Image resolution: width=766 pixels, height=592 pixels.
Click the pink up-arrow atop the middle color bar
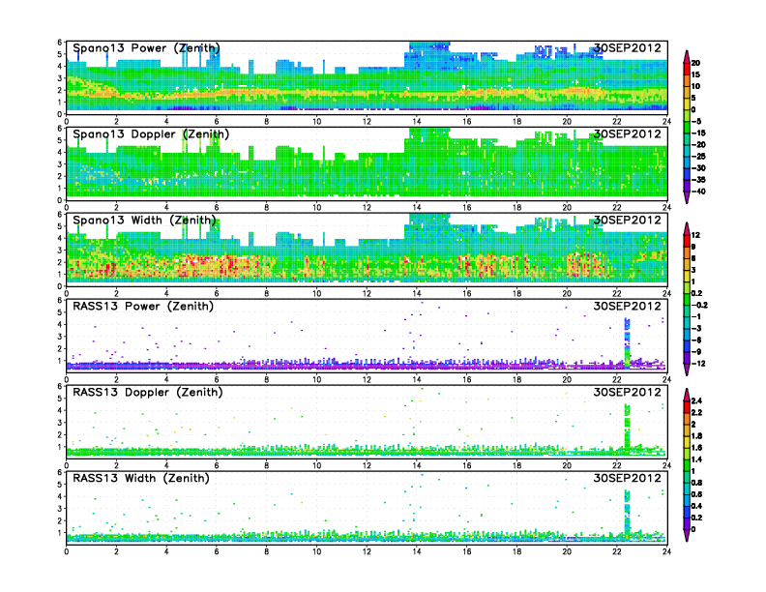[x=687, y=228]
